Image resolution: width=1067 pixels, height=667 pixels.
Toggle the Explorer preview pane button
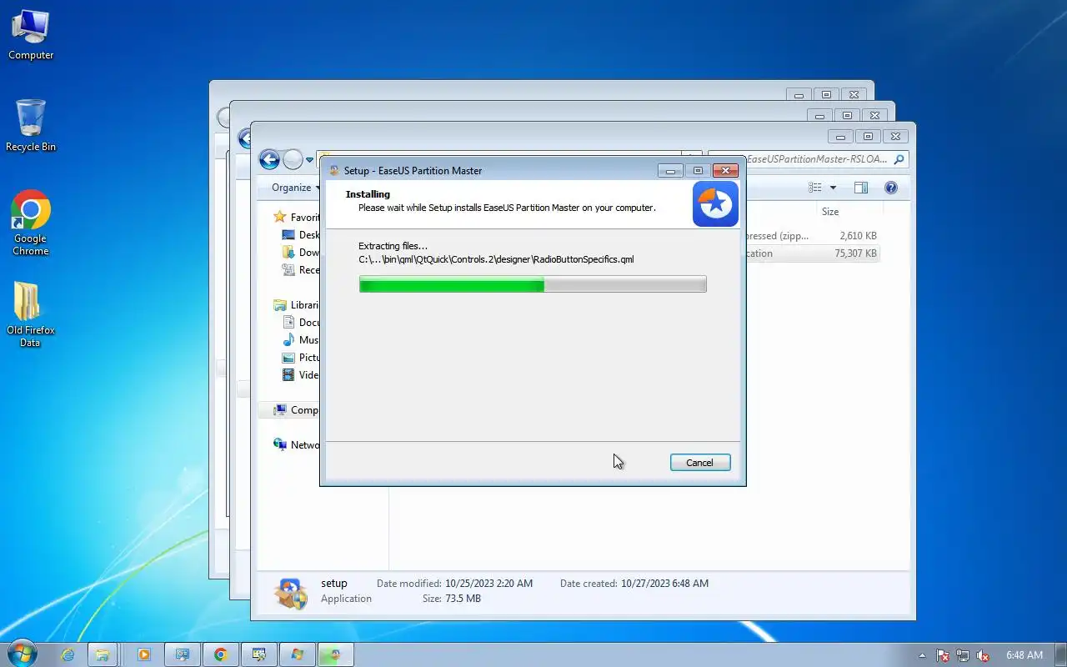tap(861, 188)
